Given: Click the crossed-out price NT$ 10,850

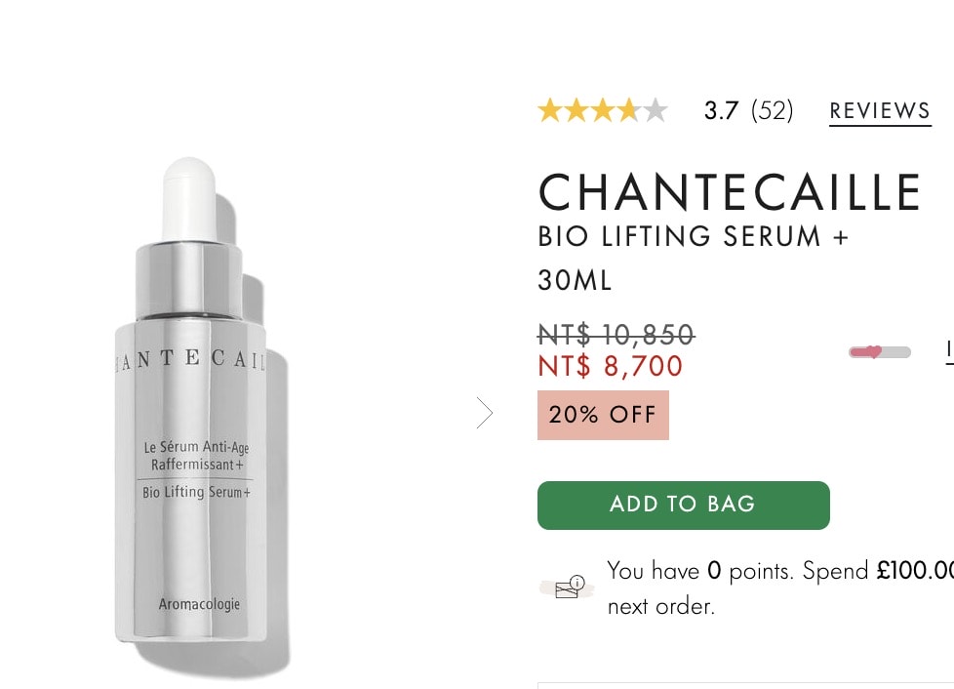Looking at the screenshot, I should tap(616, 334).
